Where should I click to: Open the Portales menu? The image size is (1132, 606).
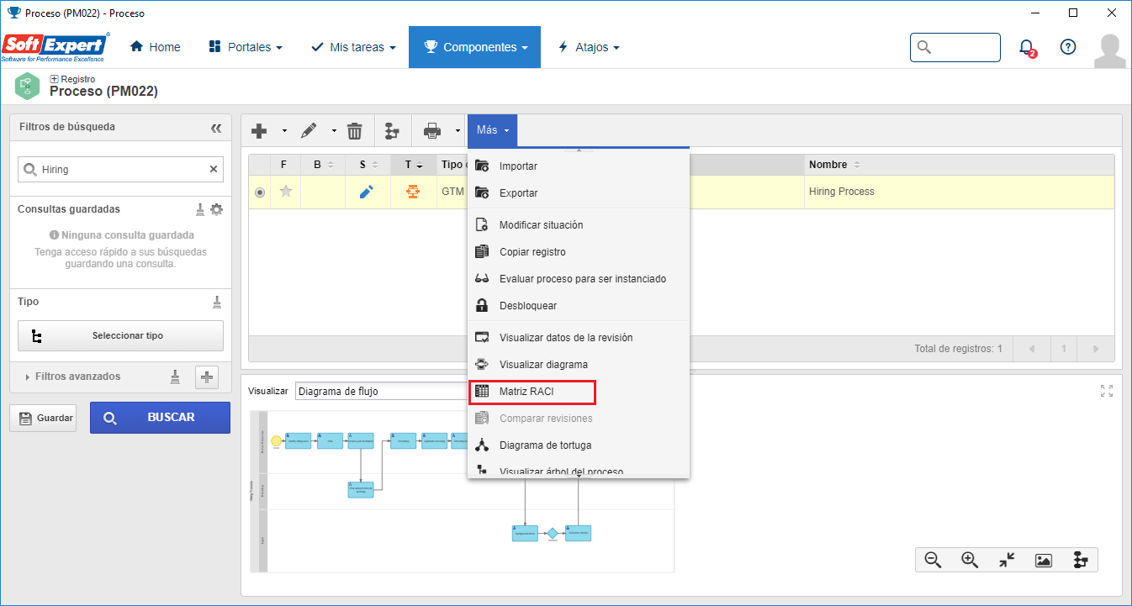click(246, 47)
